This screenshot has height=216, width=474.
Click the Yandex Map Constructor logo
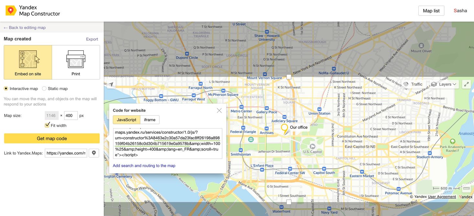point(33,11)
